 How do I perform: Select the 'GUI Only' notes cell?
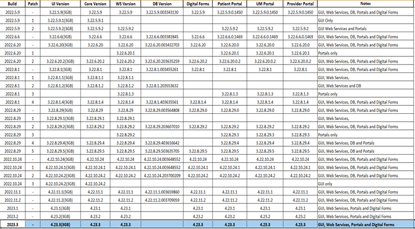366,20
